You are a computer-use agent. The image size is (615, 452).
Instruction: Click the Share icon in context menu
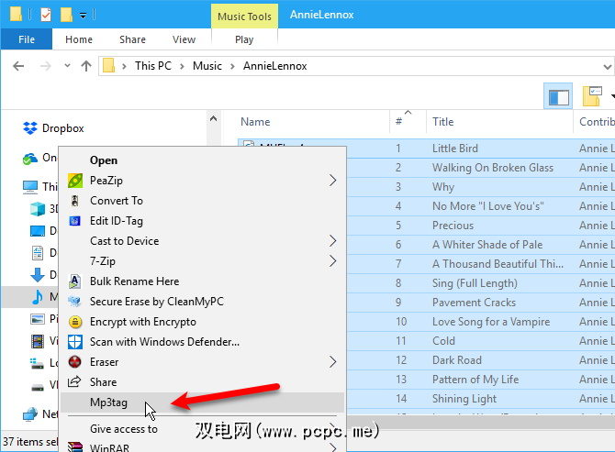tap(74, 382)
